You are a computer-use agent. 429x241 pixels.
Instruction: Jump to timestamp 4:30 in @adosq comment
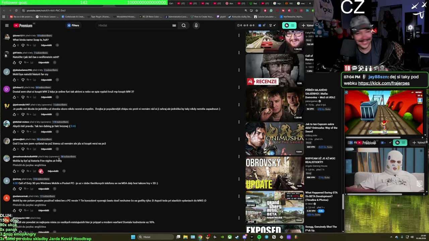(x=15, y=183)
